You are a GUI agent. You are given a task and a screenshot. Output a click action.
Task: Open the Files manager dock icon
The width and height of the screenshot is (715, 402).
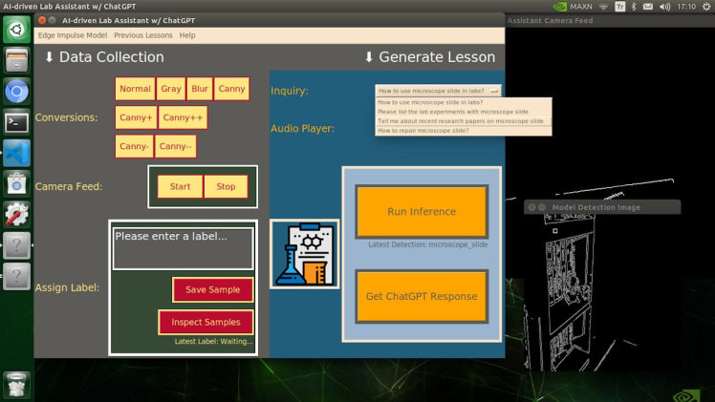tap(16, 61)
